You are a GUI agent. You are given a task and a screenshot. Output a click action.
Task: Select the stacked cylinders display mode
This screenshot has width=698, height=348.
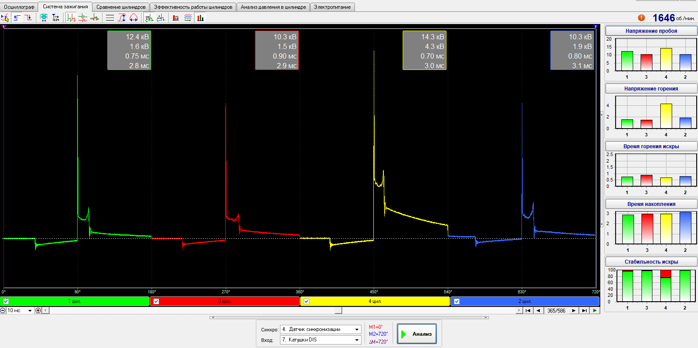[82, 17]
